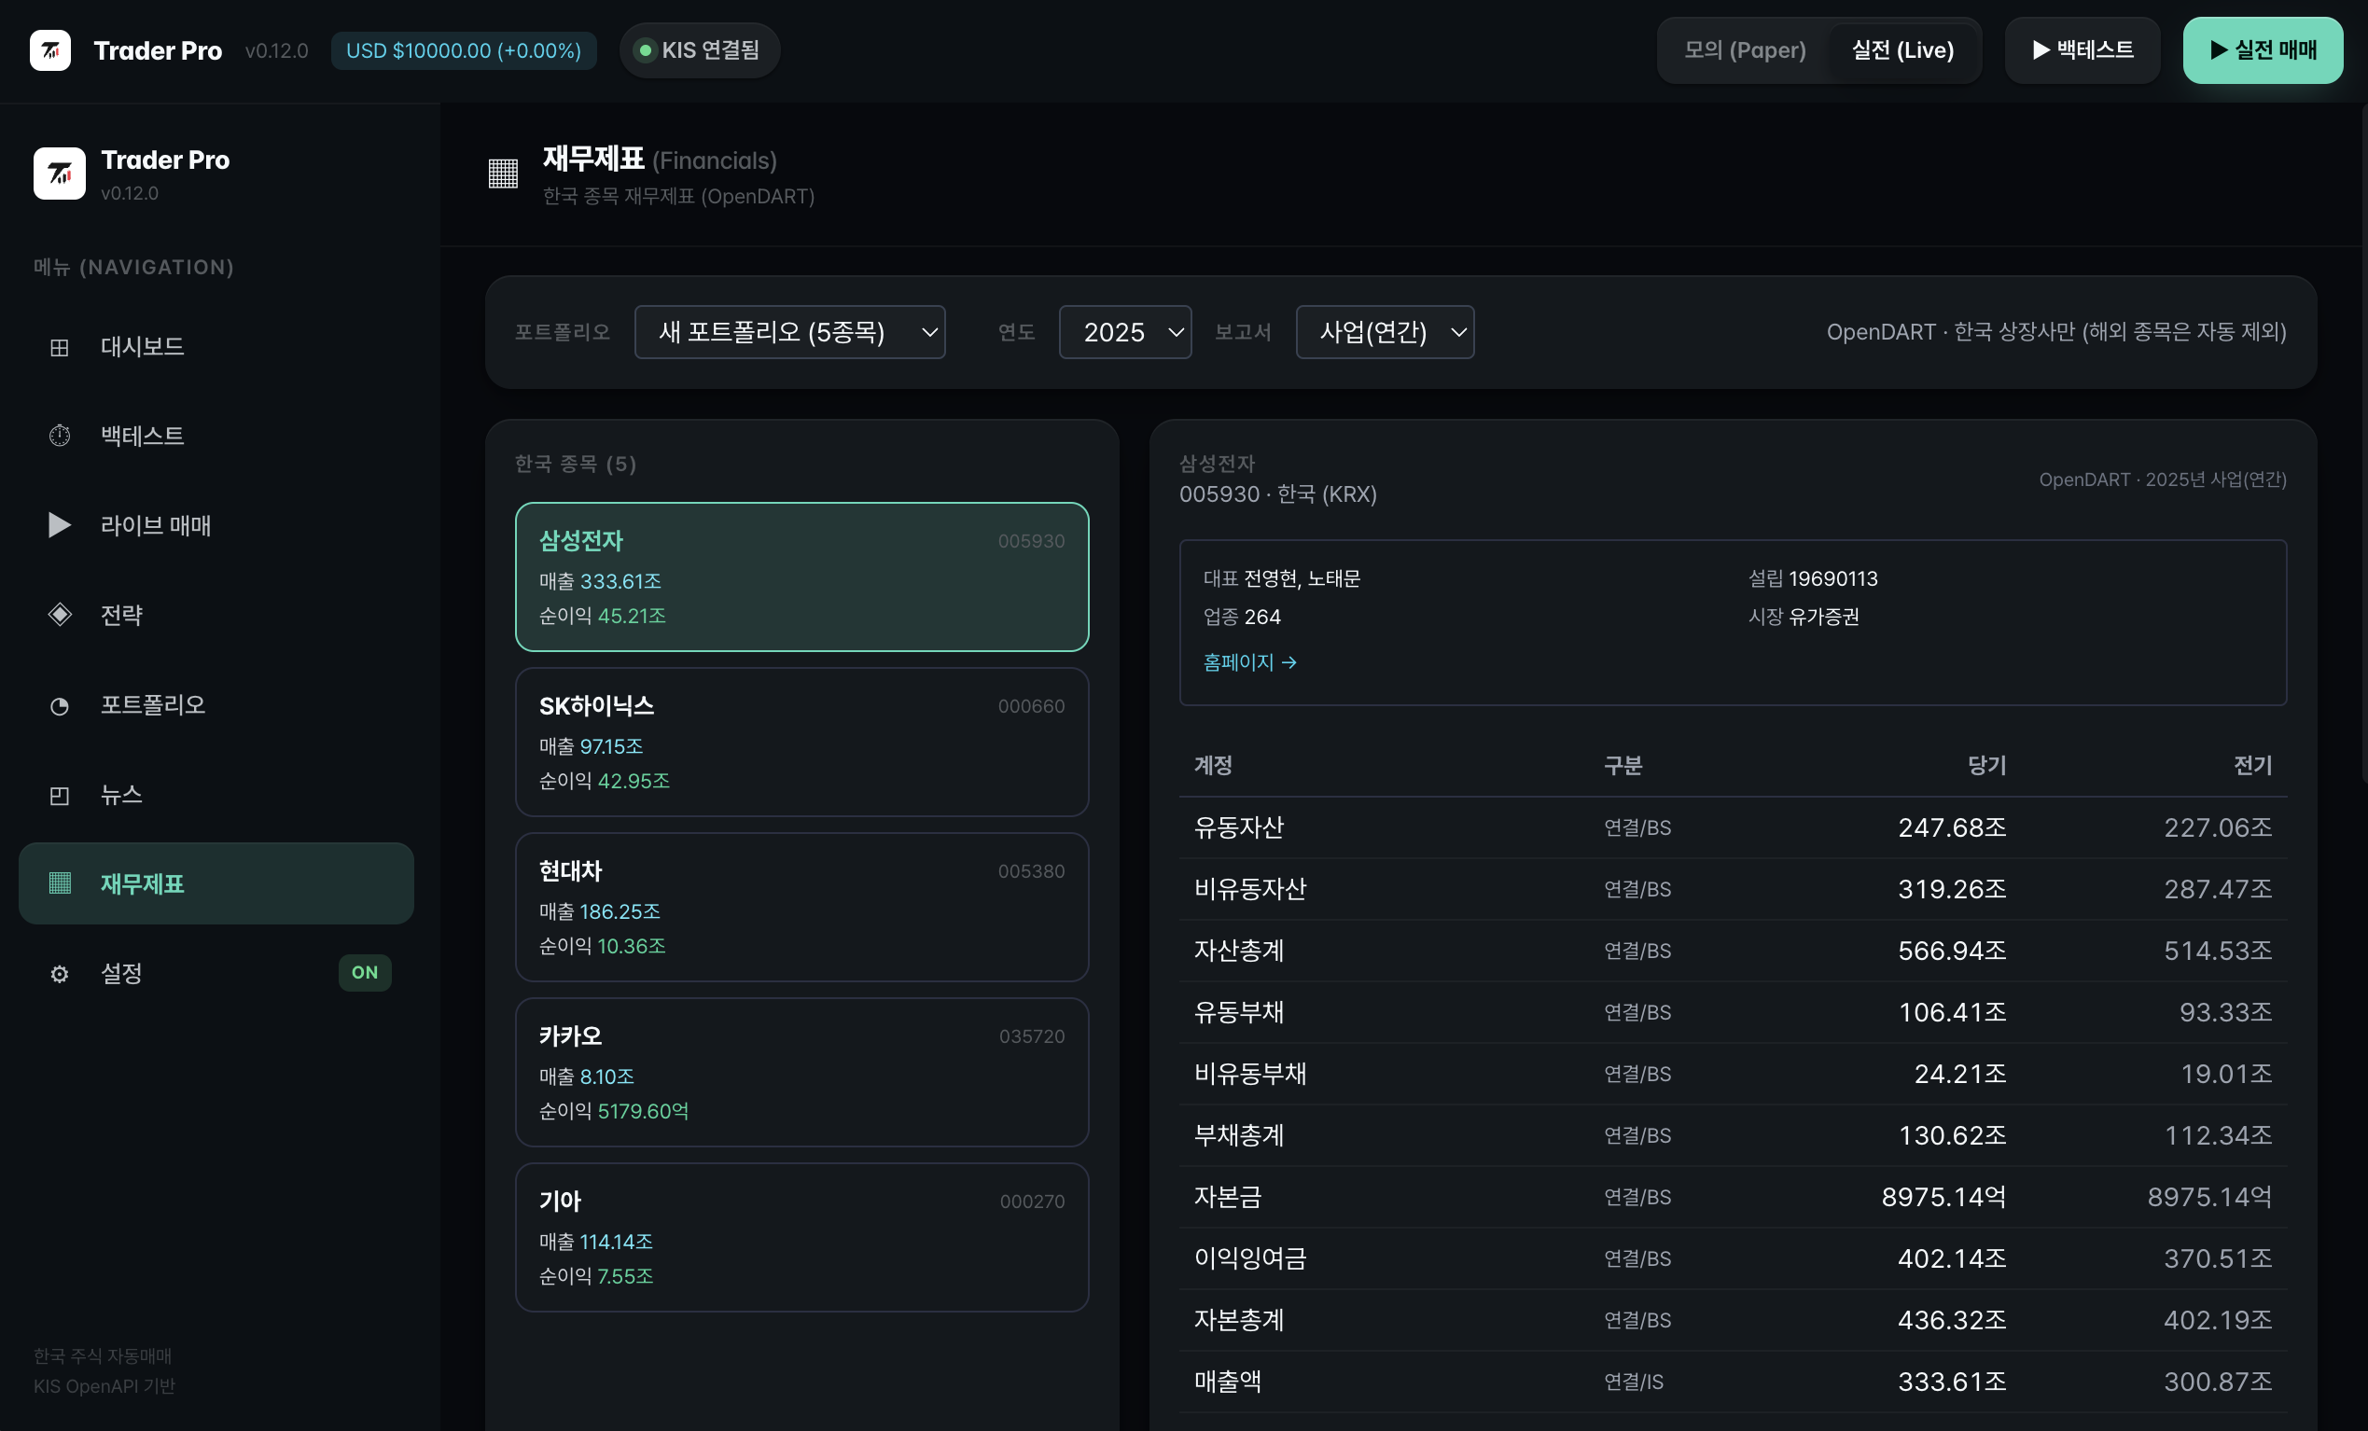Click the v0.12.0 version label in top bar

pyautogui.click(x=277, y=50)
